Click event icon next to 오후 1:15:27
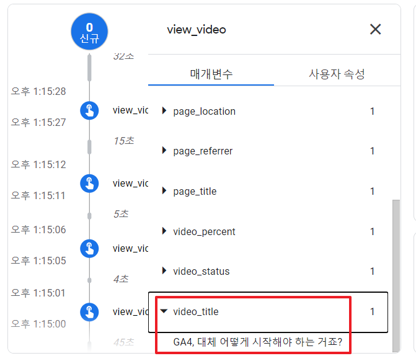Viewport: 416px width, 361px height. click(89, 110)
